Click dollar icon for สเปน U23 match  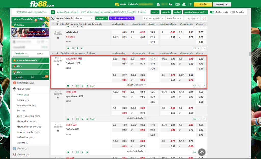click(x=82, y=119)
